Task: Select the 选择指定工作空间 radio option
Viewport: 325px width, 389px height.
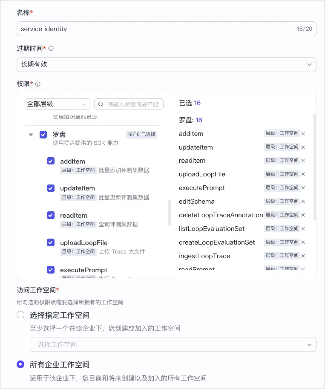Action: (x=20, y=315)
